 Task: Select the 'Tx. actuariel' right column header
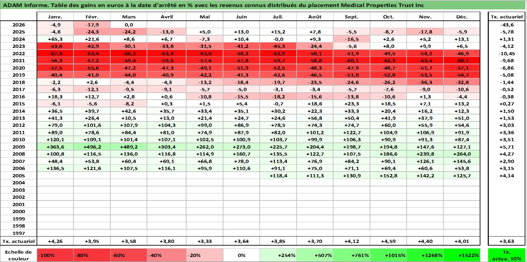pos(507,17)
